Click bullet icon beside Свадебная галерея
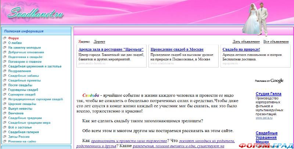 (5, 132)
